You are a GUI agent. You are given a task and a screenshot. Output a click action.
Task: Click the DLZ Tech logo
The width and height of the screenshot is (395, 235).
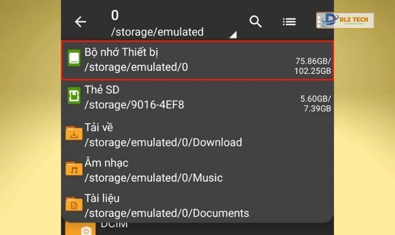tap(345, 21)
